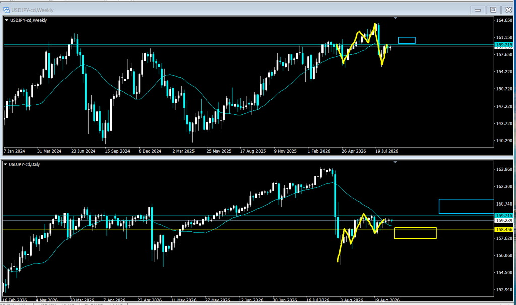This screenshot has width=516, height=305.
Task: Click the chart shift triangle atop the weekly chart
Action: (395, 18)
